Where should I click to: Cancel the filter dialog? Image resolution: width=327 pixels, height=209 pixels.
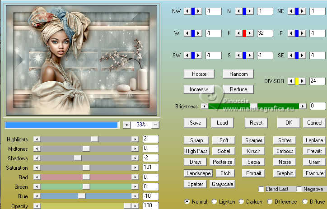click(314, 123)
